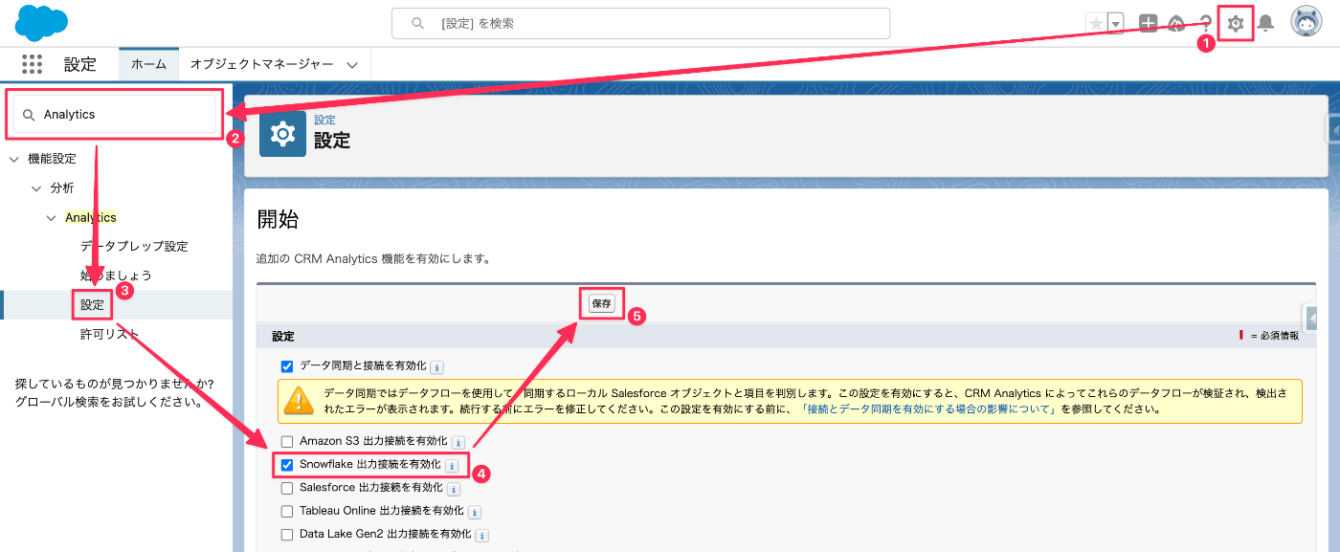Image resolution: width=1340 pixels, height=552 pixels.
Task: Click the Quick Find box containing Analytics
Action: 115,114
